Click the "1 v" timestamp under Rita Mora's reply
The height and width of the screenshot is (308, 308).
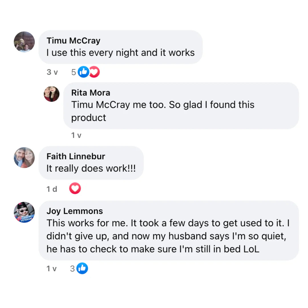(x=76, y=135)
